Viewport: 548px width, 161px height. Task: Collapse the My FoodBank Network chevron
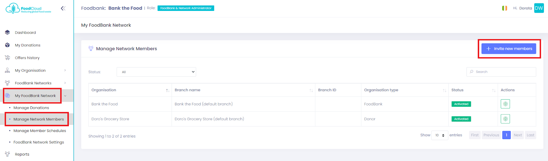(65, 96)
